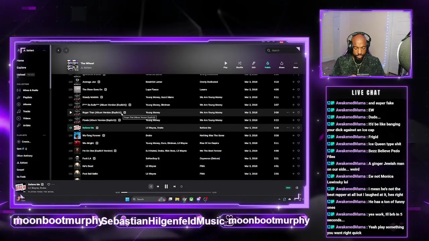Skip to the next track
Viewport: 429px width, 241px height.
click(174, 186)
